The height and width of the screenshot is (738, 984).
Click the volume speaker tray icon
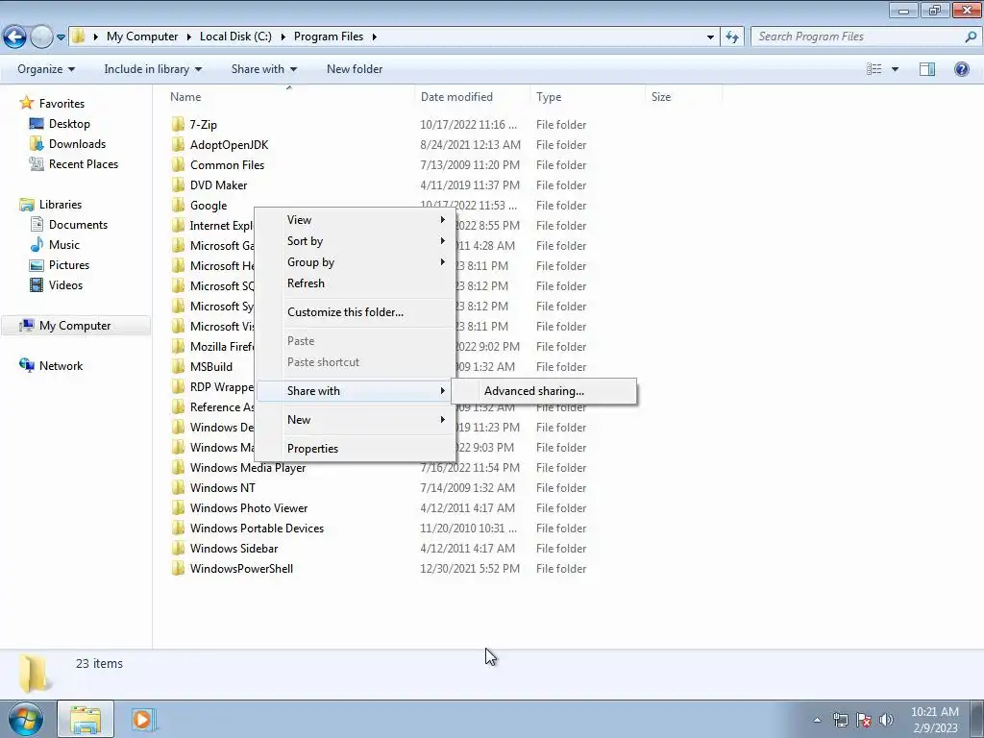pos(886,720)
